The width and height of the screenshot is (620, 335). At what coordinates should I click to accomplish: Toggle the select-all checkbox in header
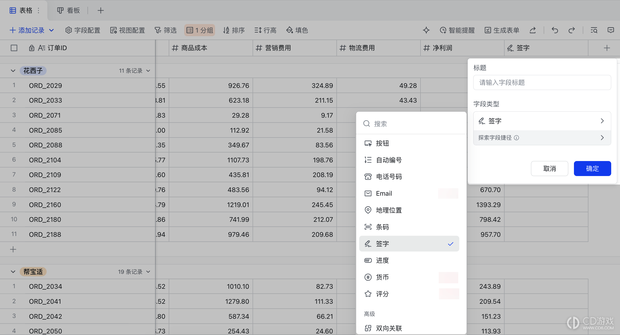14,48
